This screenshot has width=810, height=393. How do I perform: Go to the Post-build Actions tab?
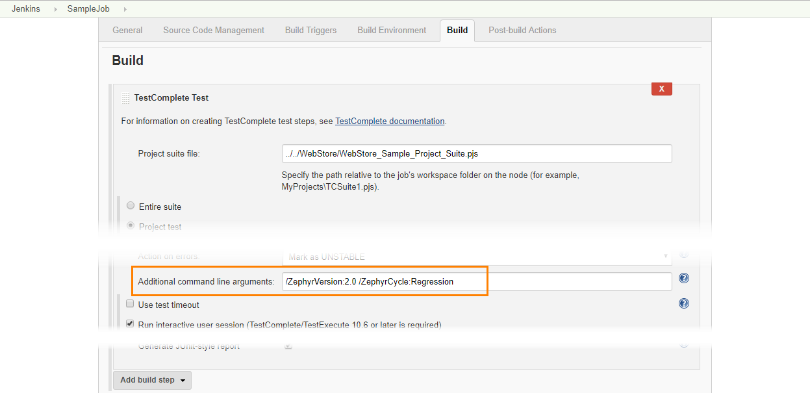(522, 30)
